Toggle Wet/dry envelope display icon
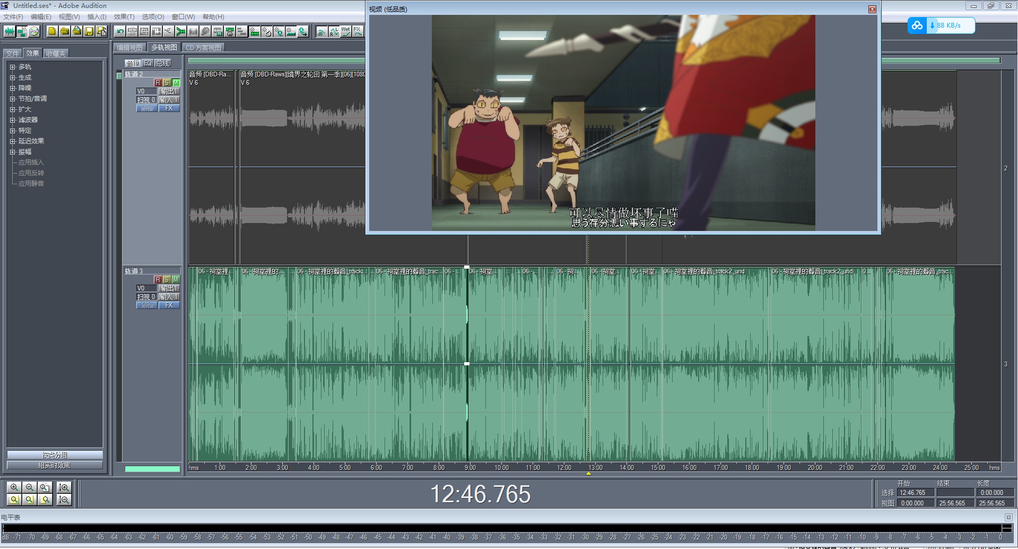Screen dimensions: 1018x549 click(x=346, y=31)
